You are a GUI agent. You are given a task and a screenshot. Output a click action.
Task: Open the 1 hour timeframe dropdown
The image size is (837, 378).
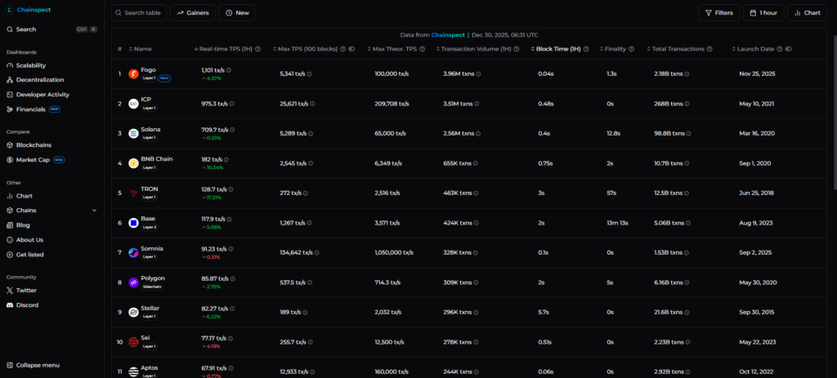761,13
